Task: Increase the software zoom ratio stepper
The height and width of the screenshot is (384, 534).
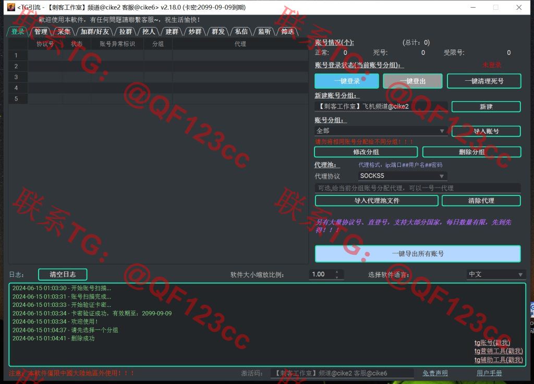Action: click(x=337, y=272)
